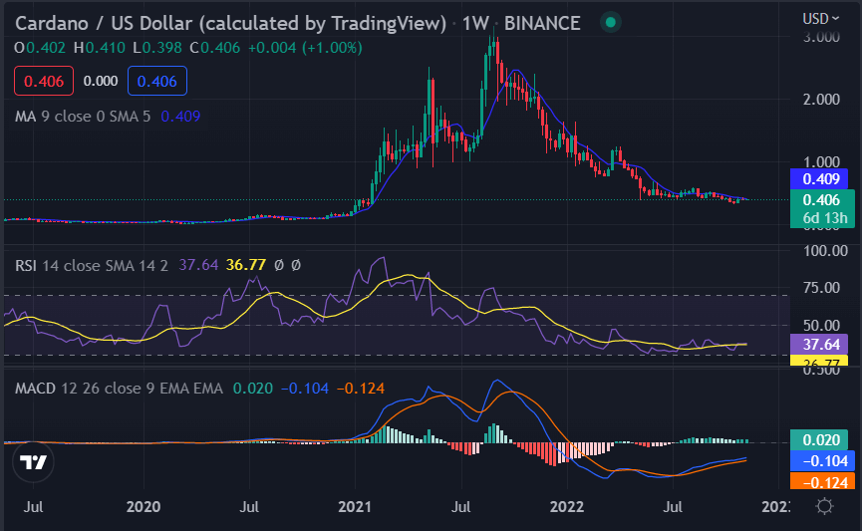Viewport: 862px width, 531px height.
Task: Click the C0.406 close price value
Action: point(215,48)
